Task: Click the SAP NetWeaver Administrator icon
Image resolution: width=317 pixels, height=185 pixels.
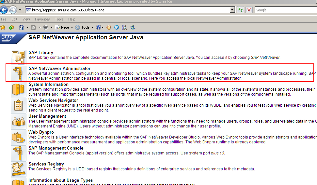Action: coord(18,73)
